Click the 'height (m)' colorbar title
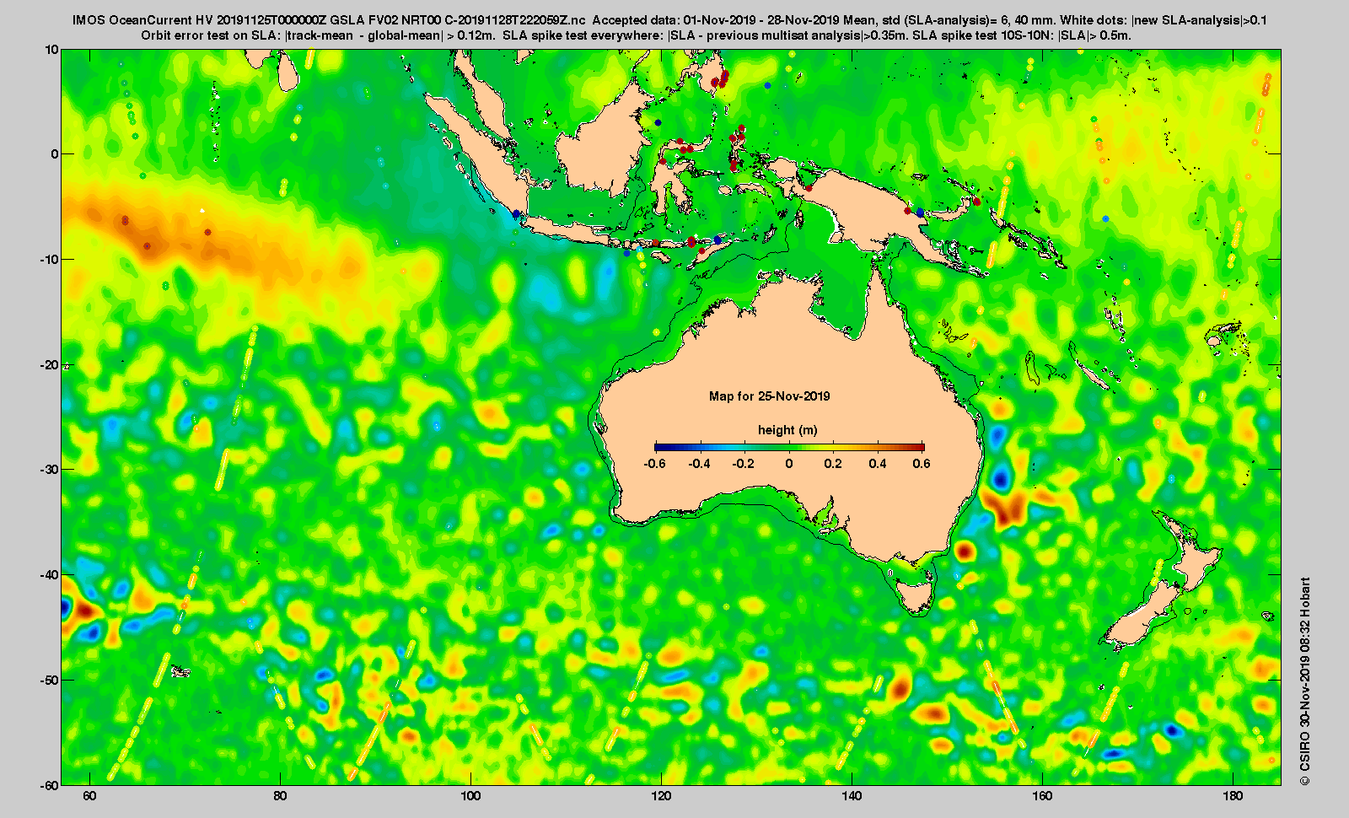This screenshot has height=818, width=1349. (x=787, y=430)
